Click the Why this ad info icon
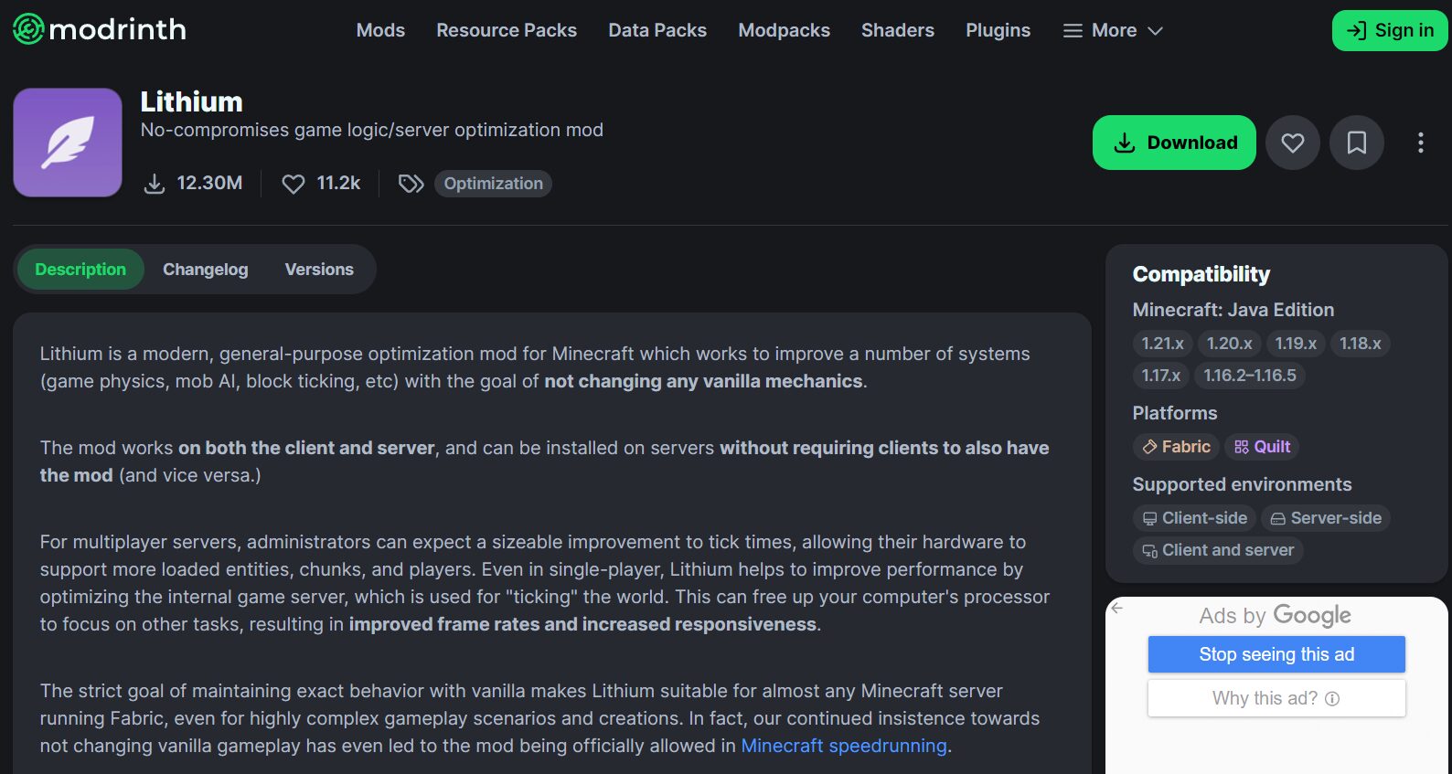Image resolution: width=1452 pixels, height=774 pixels. [1332, 699]
